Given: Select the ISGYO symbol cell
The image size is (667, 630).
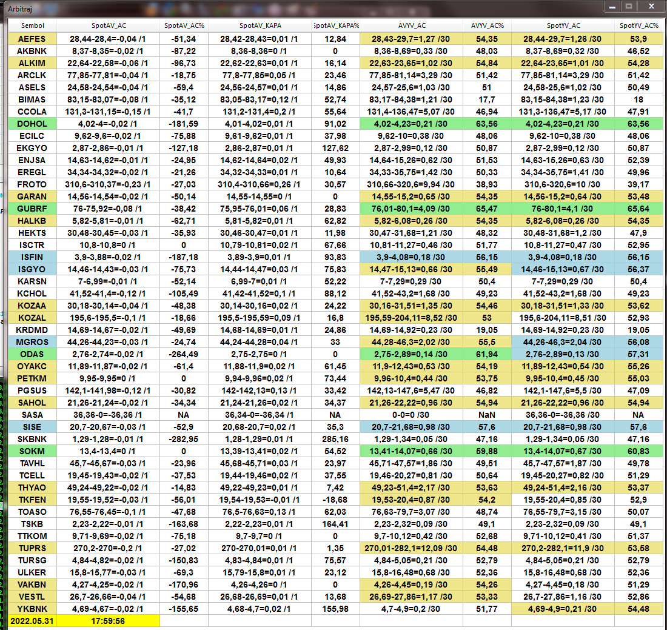Looking at the screenshot, I should (32, 269).
